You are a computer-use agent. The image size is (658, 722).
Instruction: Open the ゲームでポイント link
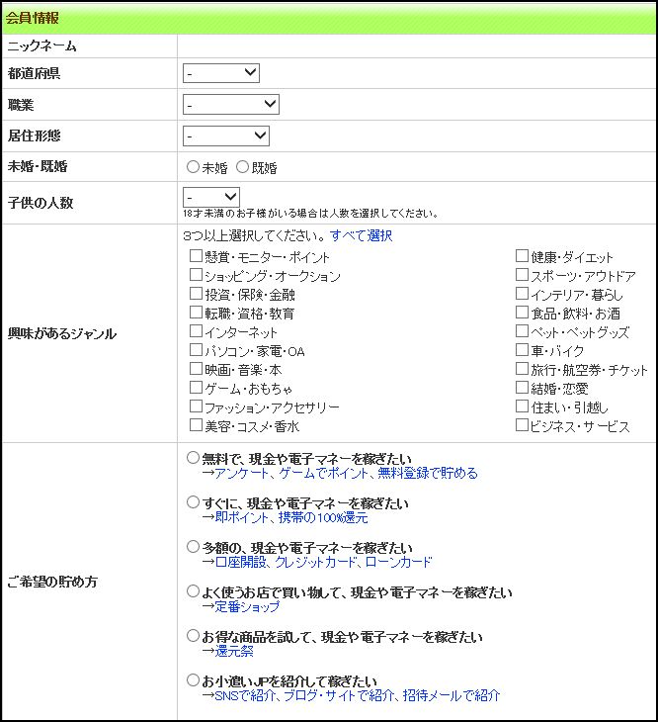point(324,474)
